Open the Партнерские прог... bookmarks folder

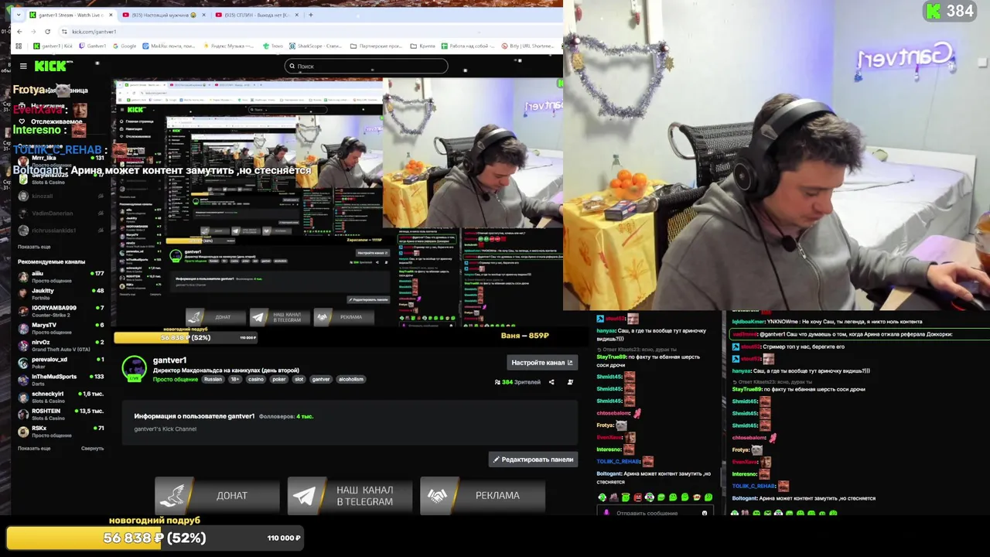click(x=377, y=46)
